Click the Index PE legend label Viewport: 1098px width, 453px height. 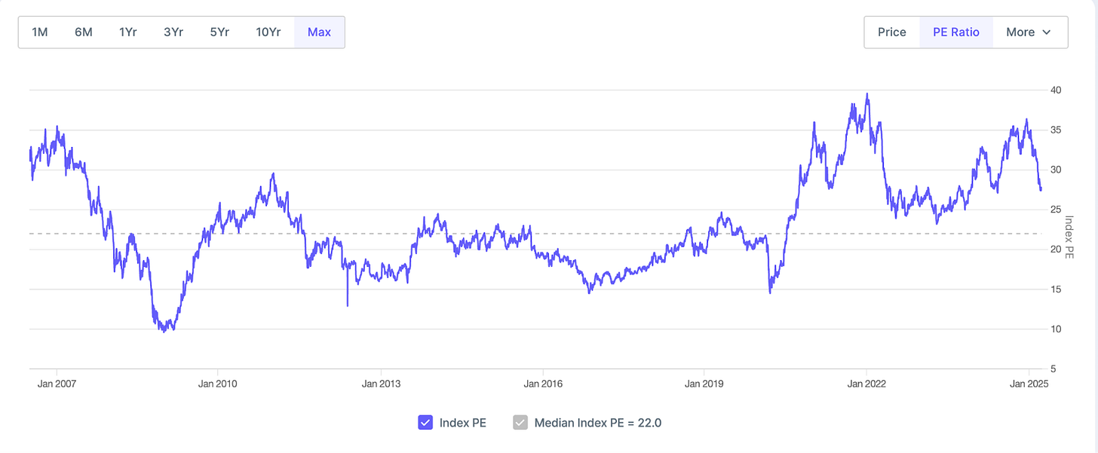(x=463, y=423)
